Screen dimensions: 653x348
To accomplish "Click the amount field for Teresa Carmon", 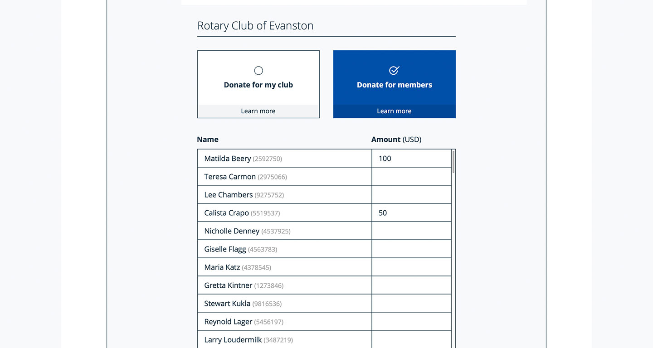I will point(411,176).
